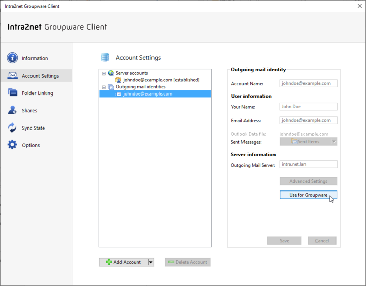View the Sync State label
This screenshot has height=286, width=366.
coord(33,128)
